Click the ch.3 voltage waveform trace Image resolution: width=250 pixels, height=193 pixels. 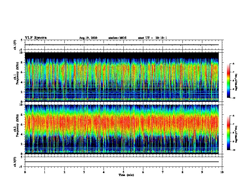click(x=122, y=162)
